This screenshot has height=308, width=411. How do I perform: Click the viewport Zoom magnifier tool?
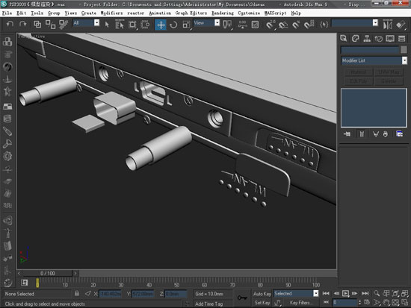click(x=377, y=293)
